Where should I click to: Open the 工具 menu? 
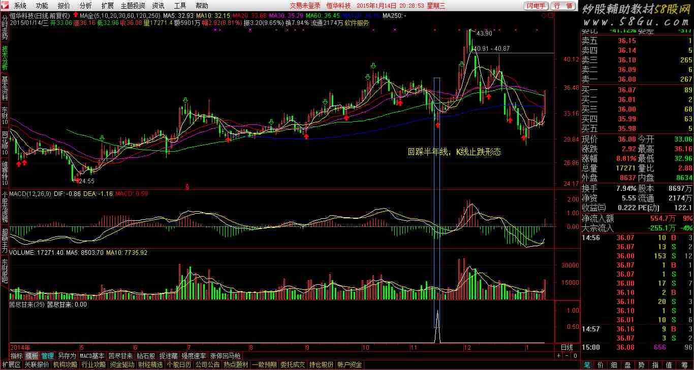[x=180, y=6]
